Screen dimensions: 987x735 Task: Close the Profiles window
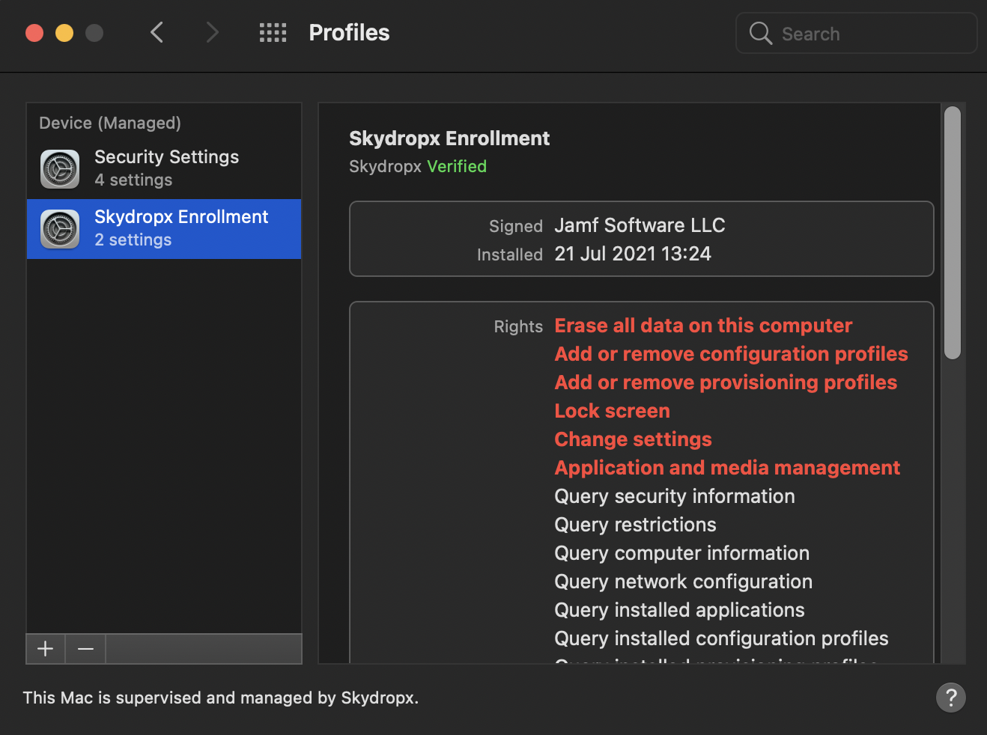(x=34, y=33)
